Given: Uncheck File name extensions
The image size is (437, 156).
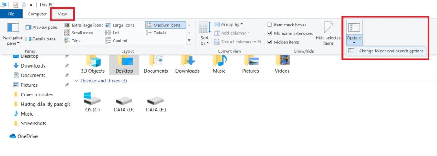Looking at the screenshot, I should point(270,34).
